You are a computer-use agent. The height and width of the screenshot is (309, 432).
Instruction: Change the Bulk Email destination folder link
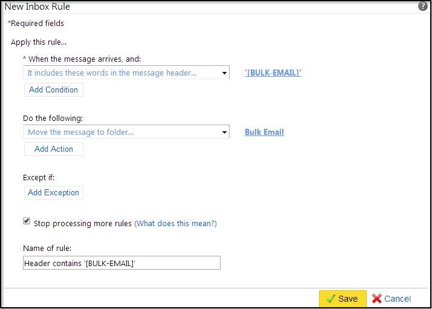tap(264, 132)
